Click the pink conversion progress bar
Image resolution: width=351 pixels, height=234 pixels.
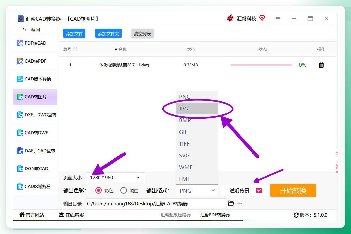(261, 65)
